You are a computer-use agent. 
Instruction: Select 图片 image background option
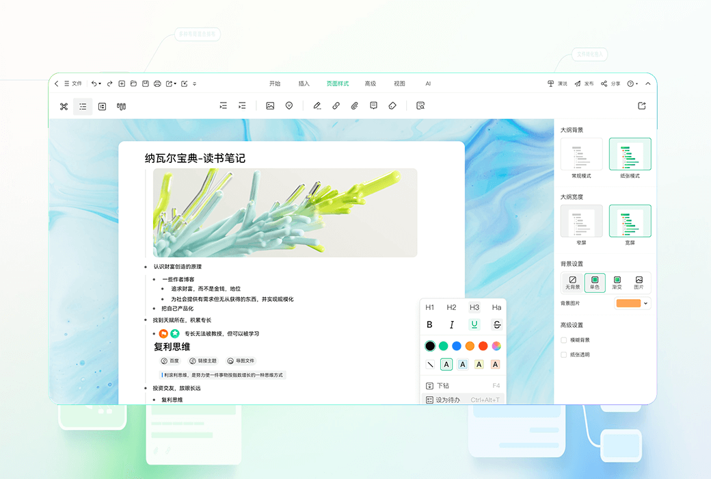(639, 283)
